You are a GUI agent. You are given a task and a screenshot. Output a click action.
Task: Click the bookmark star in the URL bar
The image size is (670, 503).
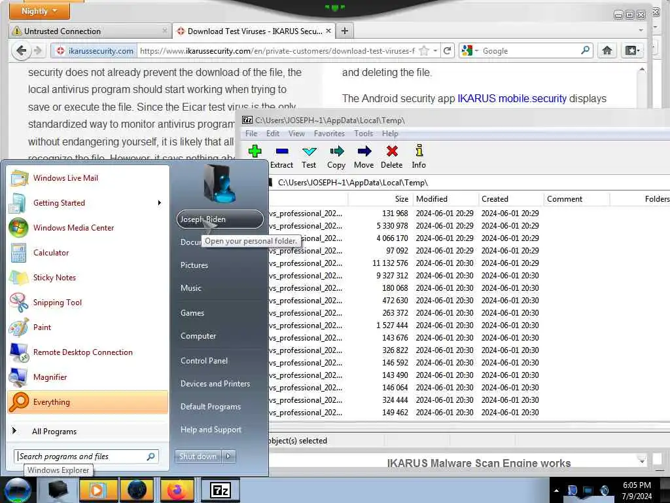click(x=424, y=51)
